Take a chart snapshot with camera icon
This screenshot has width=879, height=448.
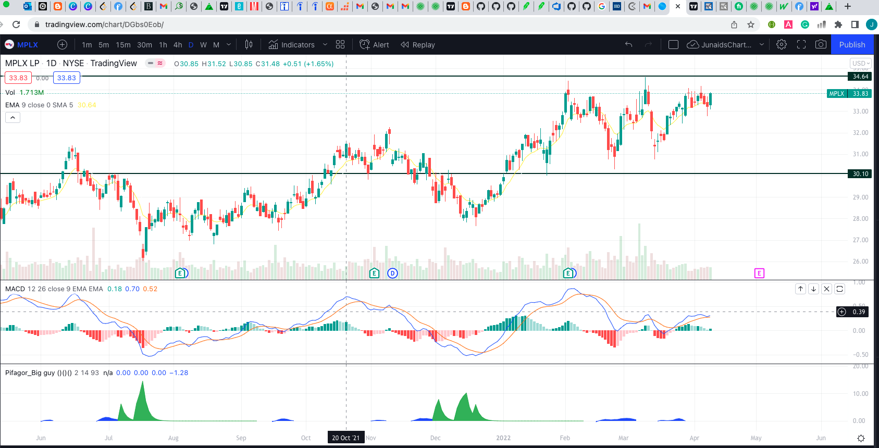tap(821, 45)
